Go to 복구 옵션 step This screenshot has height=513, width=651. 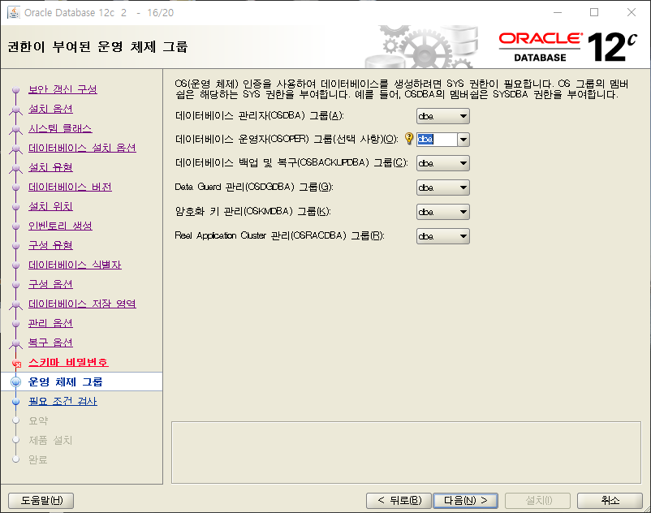(50, 343)
